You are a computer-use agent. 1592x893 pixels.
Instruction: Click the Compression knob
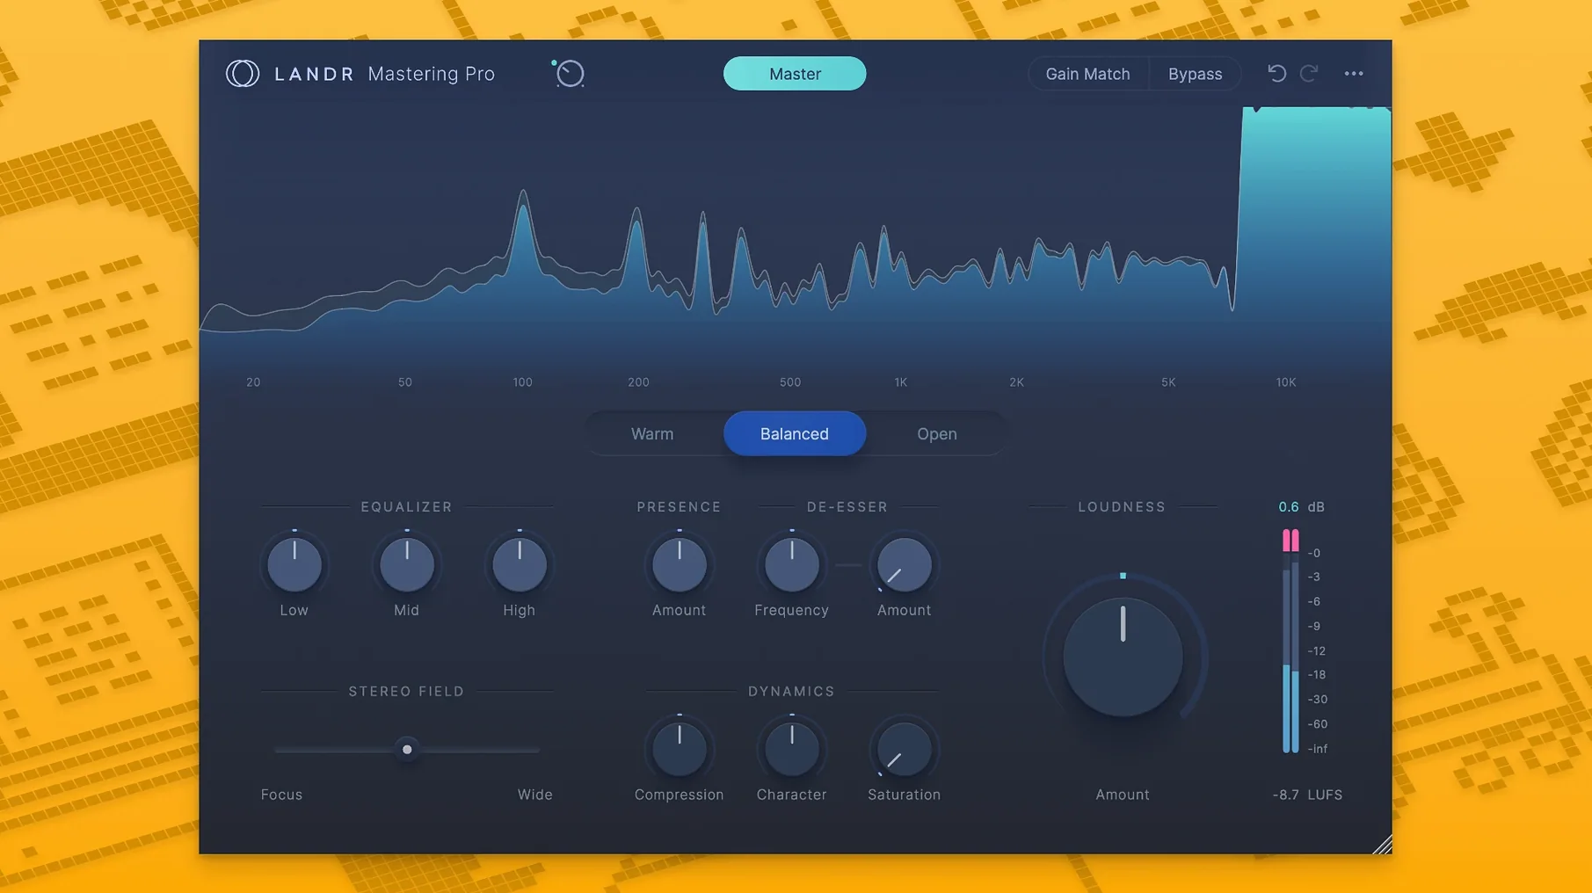coord(679,749)
